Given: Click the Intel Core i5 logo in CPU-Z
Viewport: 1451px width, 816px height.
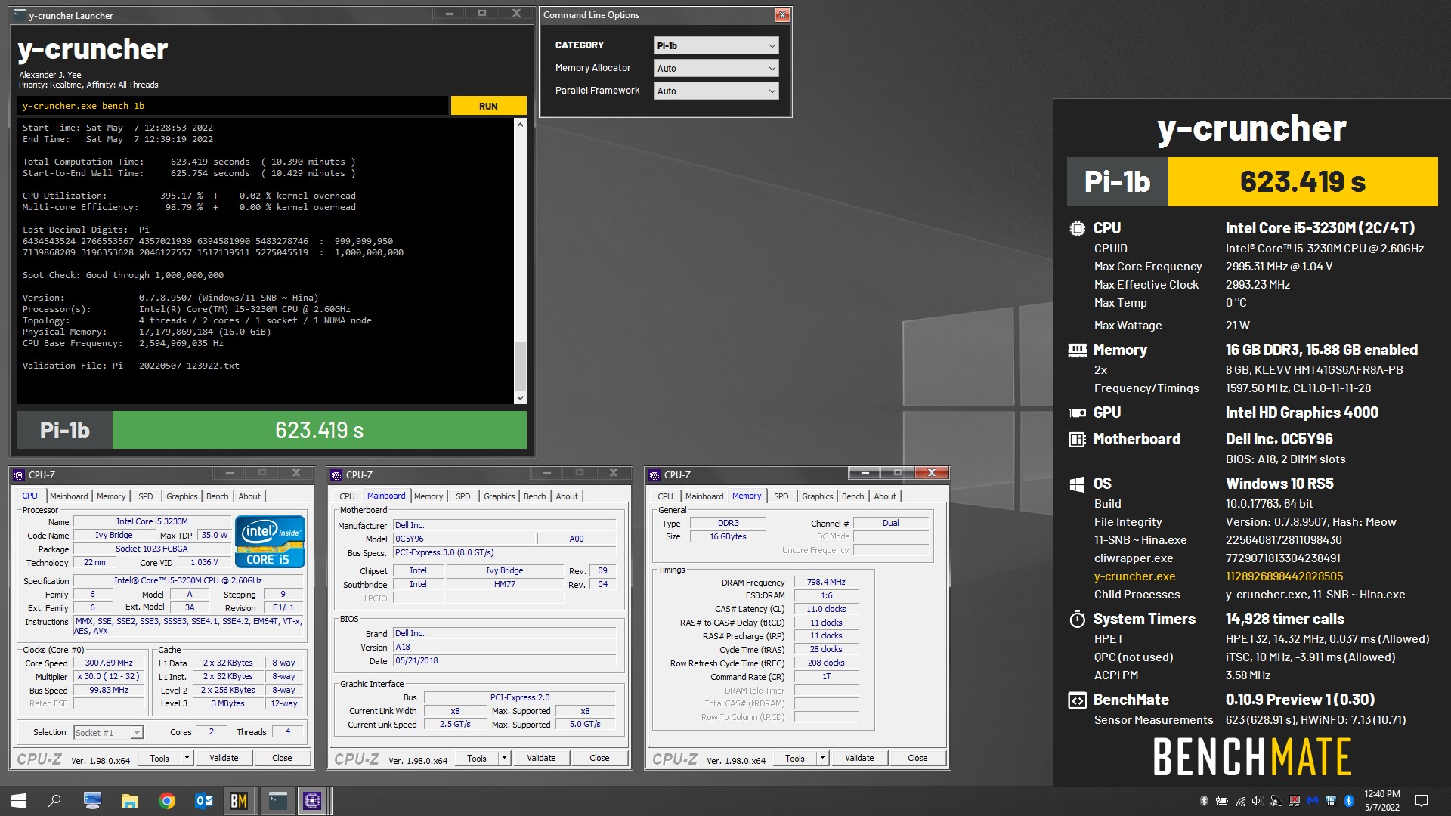Looking at the screenshot, I should [x=270, y=541].
